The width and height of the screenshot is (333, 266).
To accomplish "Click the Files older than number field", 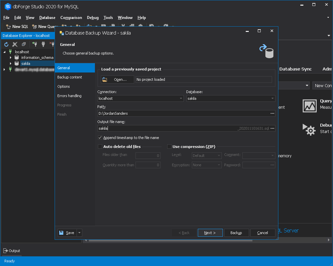I will point(148,156).
